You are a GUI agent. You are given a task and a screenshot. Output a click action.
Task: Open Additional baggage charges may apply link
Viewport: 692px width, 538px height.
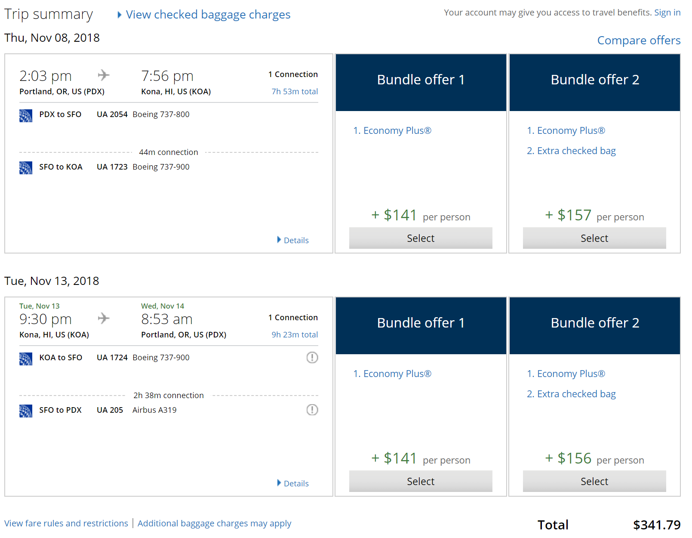214,523
